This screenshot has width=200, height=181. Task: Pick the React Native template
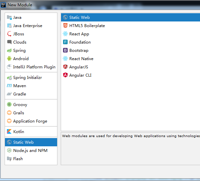tap(130, 58)
